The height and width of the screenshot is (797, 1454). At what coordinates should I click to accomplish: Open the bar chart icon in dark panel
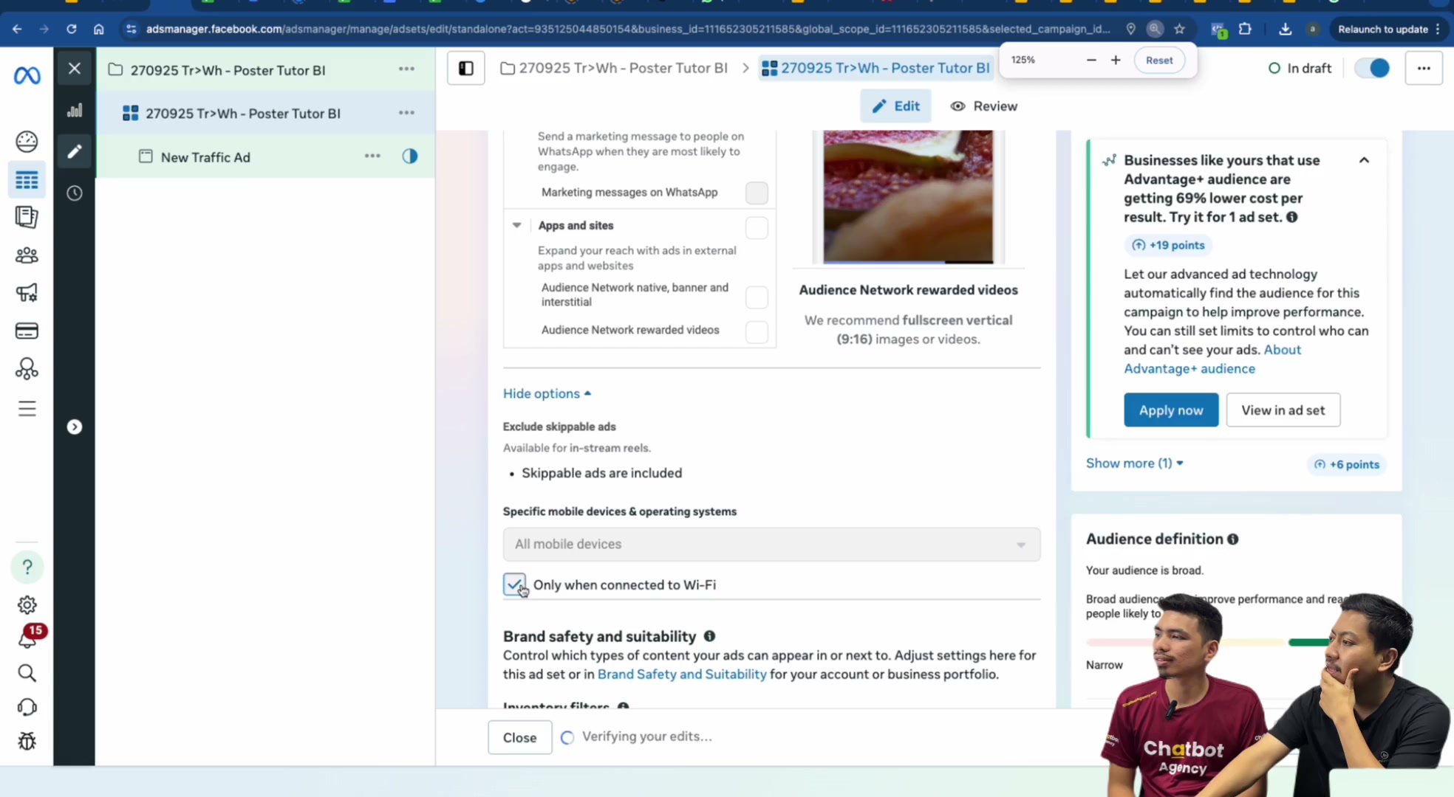click(x=75, y=111)
